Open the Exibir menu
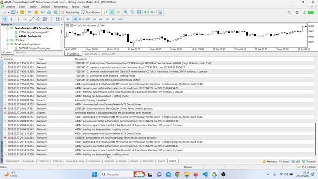Screen dimensions: 318x179 click(x=22, y=7)
